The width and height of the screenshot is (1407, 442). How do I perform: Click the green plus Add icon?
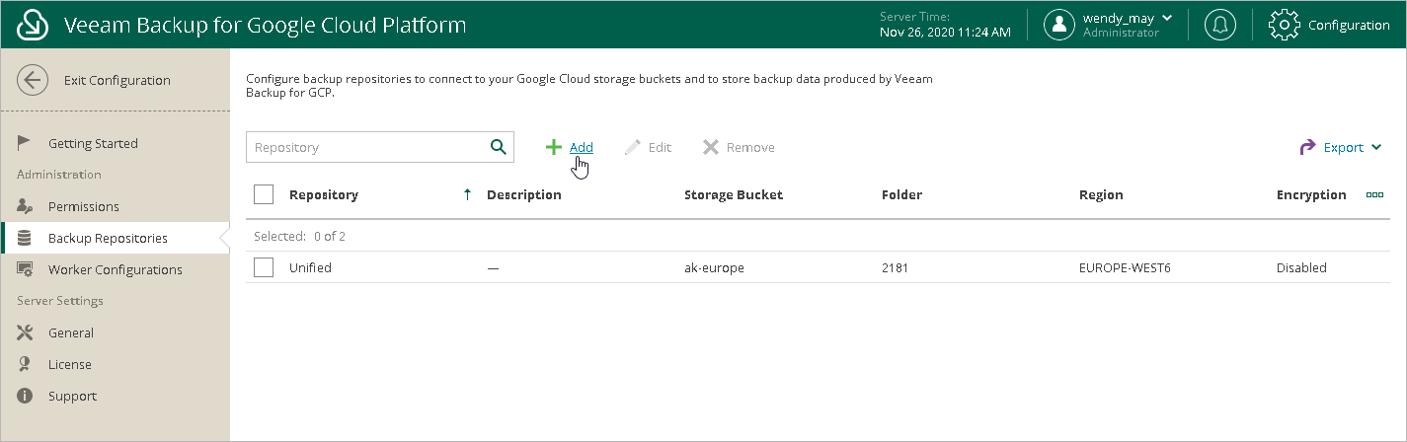(554, 147)
